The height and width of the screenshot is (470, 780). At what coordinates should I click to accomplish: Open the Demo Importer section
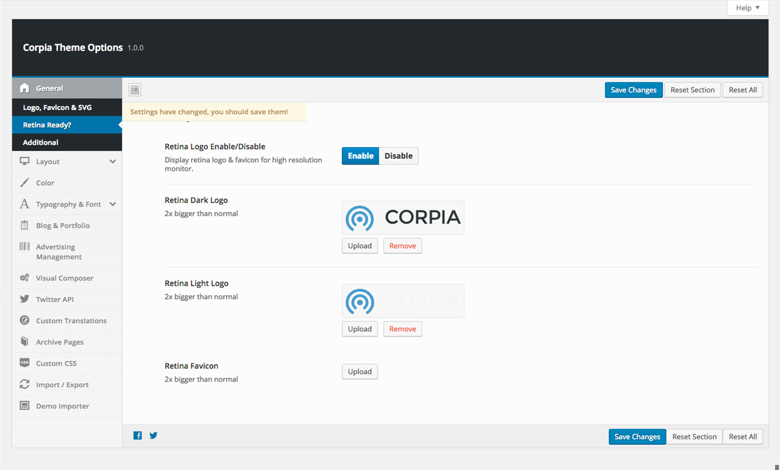[62, 406]
